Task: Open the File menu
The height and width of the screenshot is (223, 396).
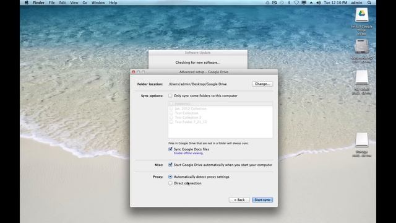Action: point(51,2)
